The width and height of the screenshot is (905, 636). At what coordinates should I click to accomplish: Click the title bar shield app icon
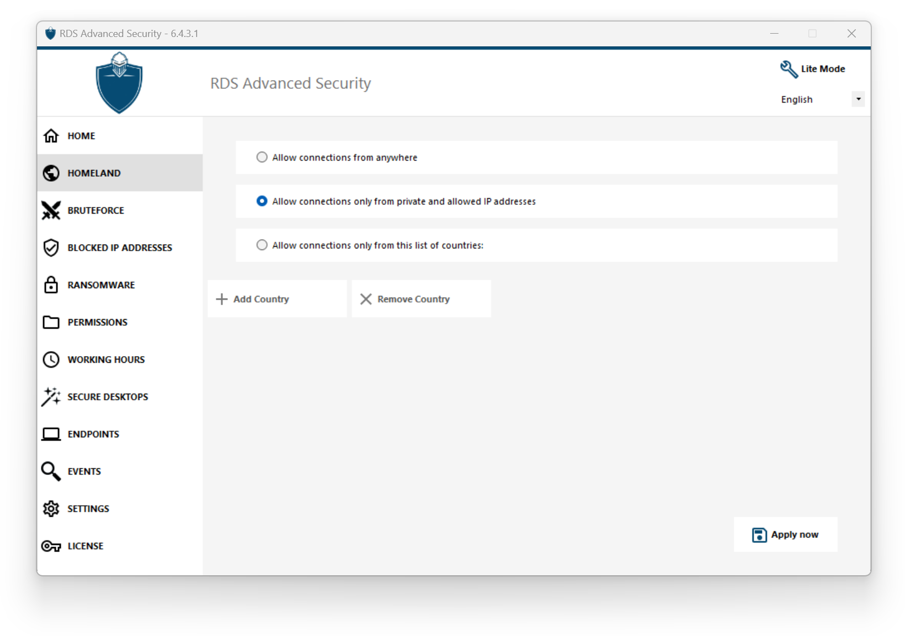pyautogui.click(x=50, y=34)
